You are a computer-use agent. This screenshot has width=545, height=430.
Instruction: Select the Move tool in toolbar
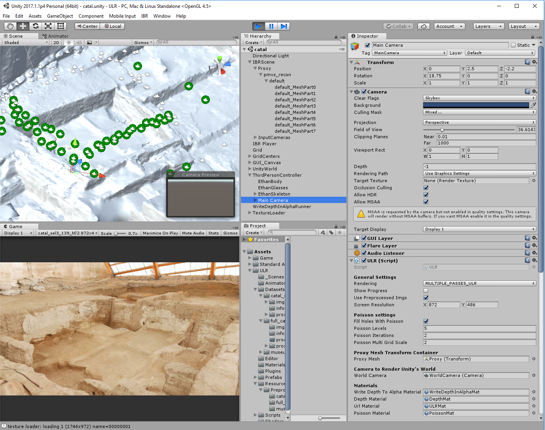click(23, 26)
